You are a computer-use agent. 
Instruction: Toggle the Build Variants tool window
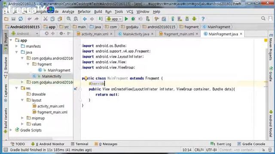pos(6,121)
